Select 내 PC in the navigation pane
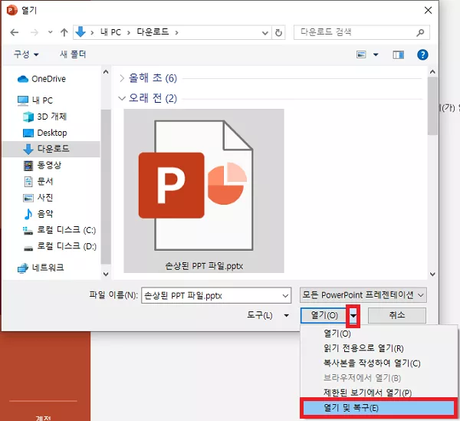 pos(35,100)
